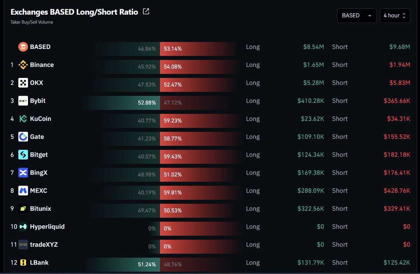This screenshot has height=274, width=420.
Task: Click the Bitunix logo icon
Action: tap(23, 209)
